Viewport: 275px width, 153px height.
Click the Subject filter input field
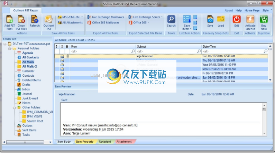click(x=168, y=51)
